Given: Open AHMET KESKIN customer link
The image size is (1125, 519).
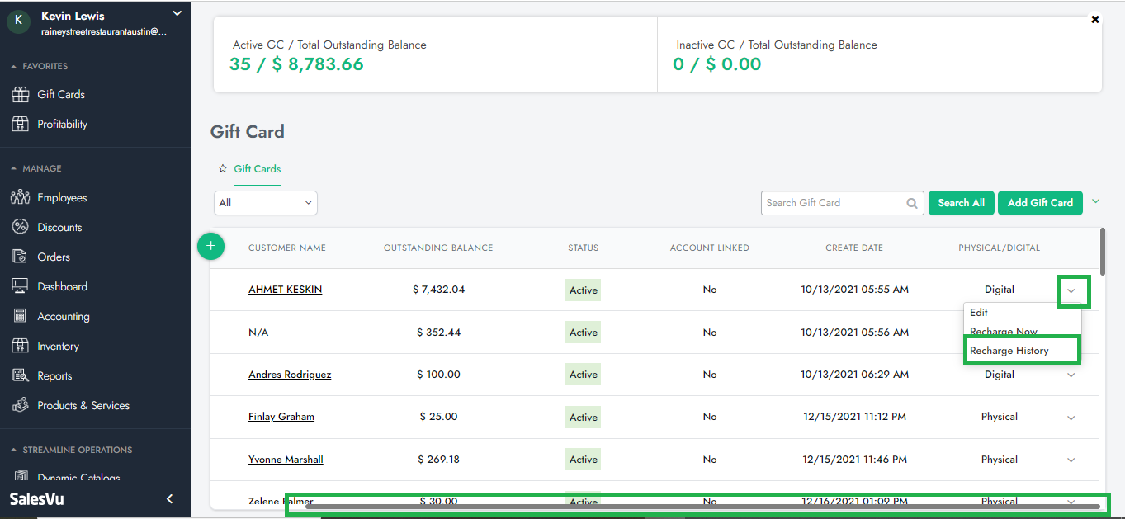Looking at the screenshot, I should [x=285, y=290].
